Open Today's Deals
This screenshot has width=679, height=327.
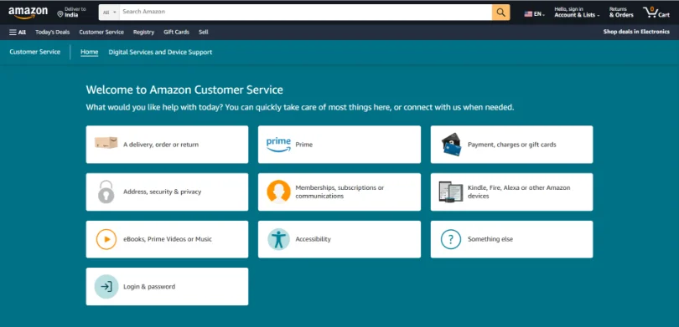53,32
